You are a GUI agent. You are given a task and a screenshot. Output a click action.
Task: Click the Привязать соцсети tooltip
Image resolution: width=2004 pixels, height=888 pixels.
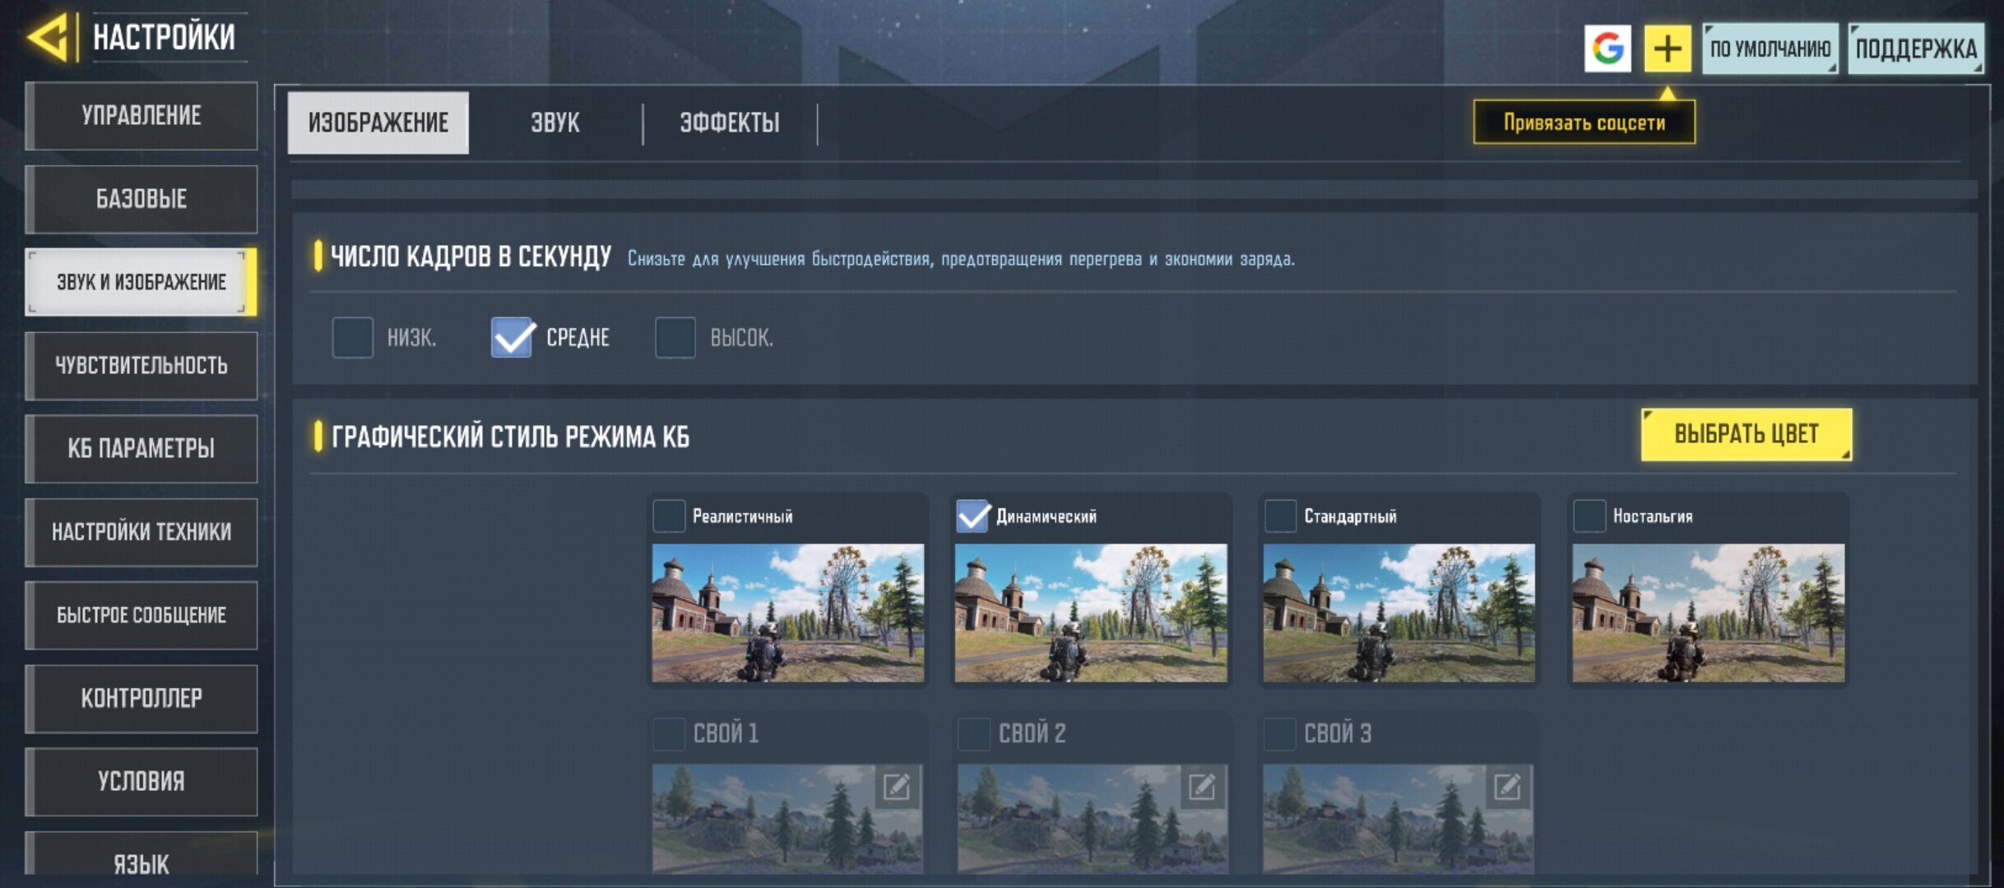pyautogui.click(x=1584, y=123)
